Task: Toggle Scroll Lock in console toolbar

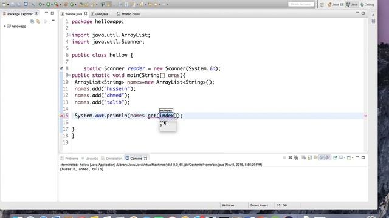Action: (309, 157)
